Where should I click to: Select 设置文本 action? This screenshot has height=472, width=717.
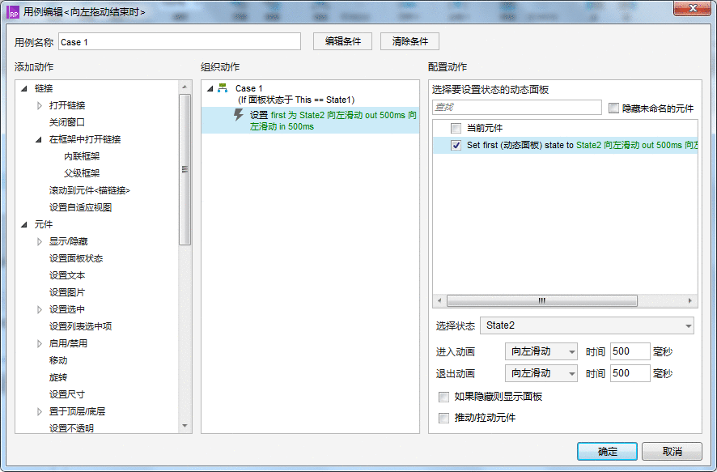(67, 275)
